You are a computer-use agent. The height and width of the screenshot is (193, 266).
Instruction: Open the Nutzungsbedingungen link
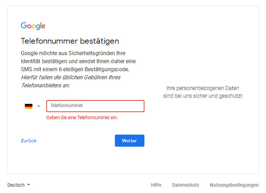234,185
